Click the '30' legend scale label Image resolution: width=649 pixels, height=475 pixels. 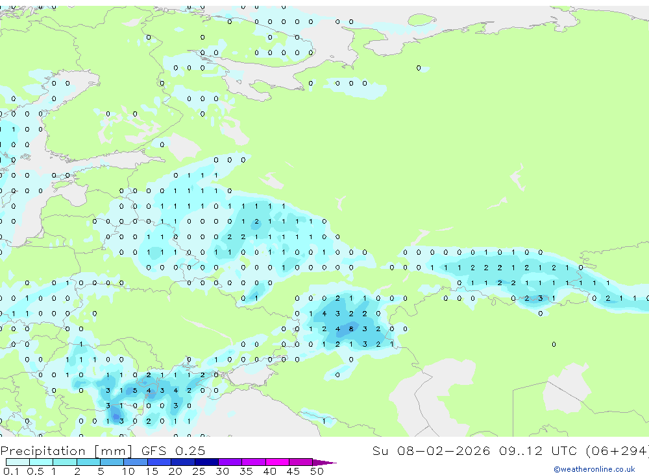222,471
